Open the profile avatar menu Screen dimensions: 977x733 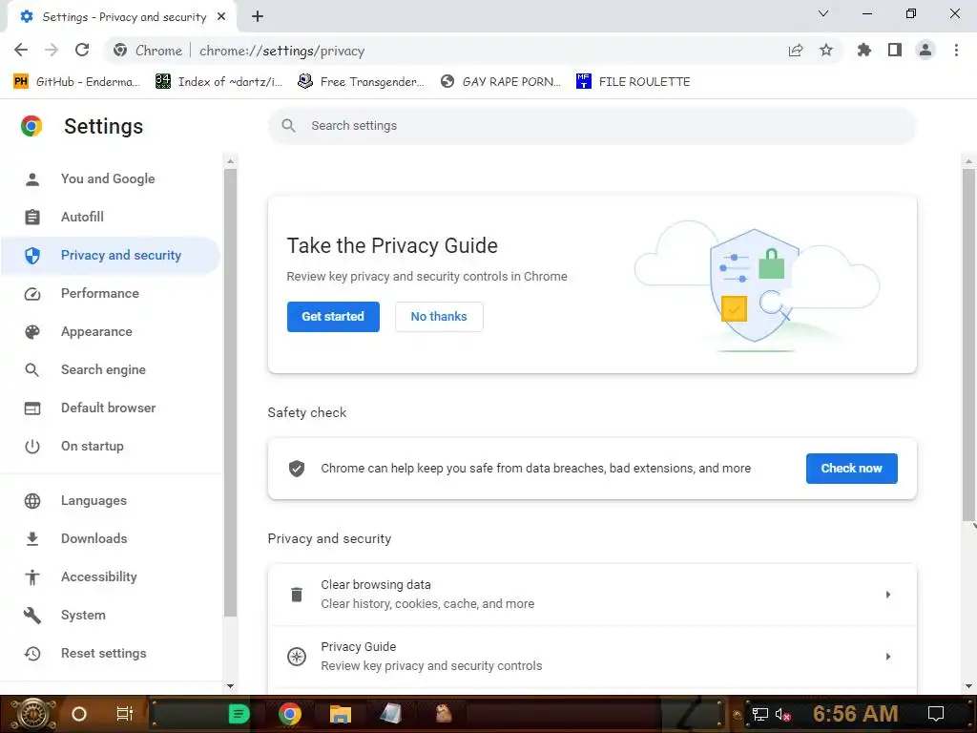pyautogui.click(x=925, y=51)
